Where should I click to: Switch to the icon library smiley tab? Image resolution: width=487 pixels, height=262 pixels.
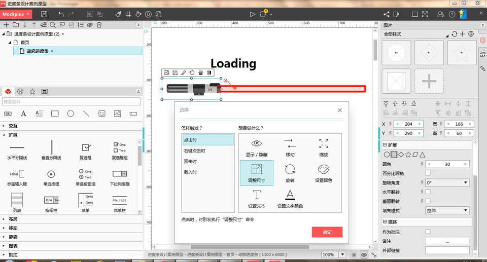20,91
